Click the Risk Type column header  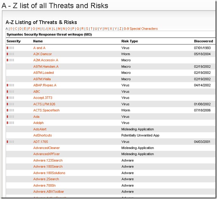(x=130, y=41)
